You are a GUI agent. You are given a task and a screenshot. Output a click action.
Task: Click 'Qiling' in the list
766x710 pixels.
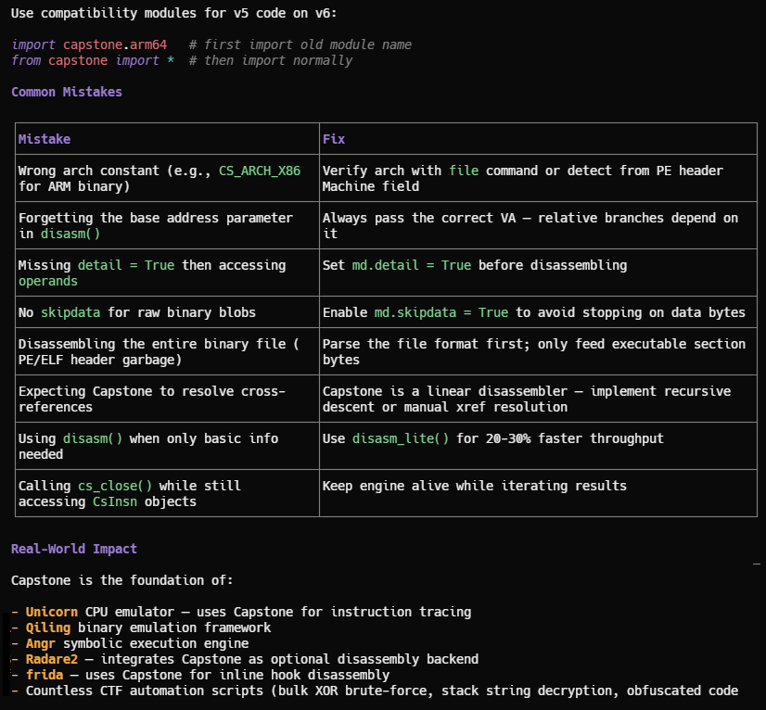tap(48, 628)
